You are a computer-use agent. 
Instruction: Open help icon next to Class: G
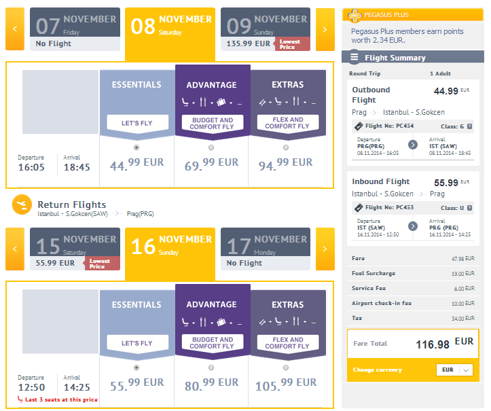click(x=469, y=126)
